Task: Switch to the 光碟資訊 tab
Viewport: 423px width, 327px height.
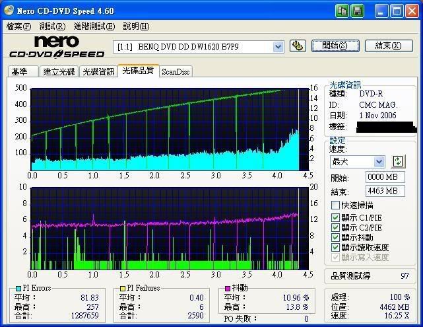Action: click(x=98, y=71)
